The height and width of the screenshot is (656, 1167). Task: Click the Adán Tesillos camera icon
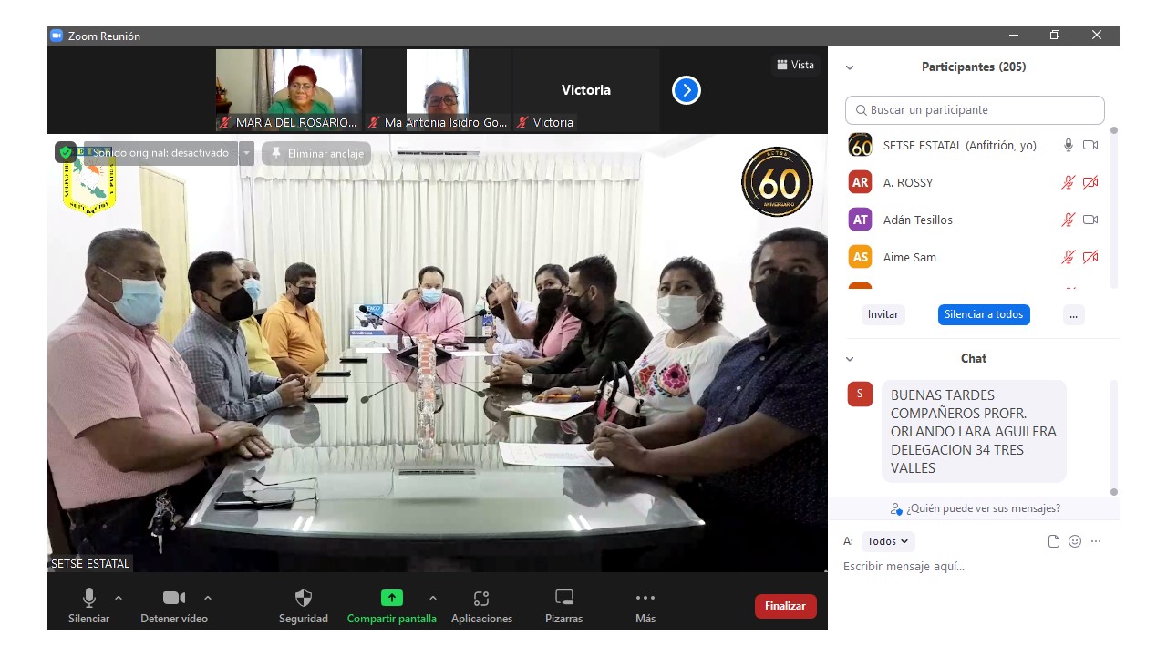1090,220
